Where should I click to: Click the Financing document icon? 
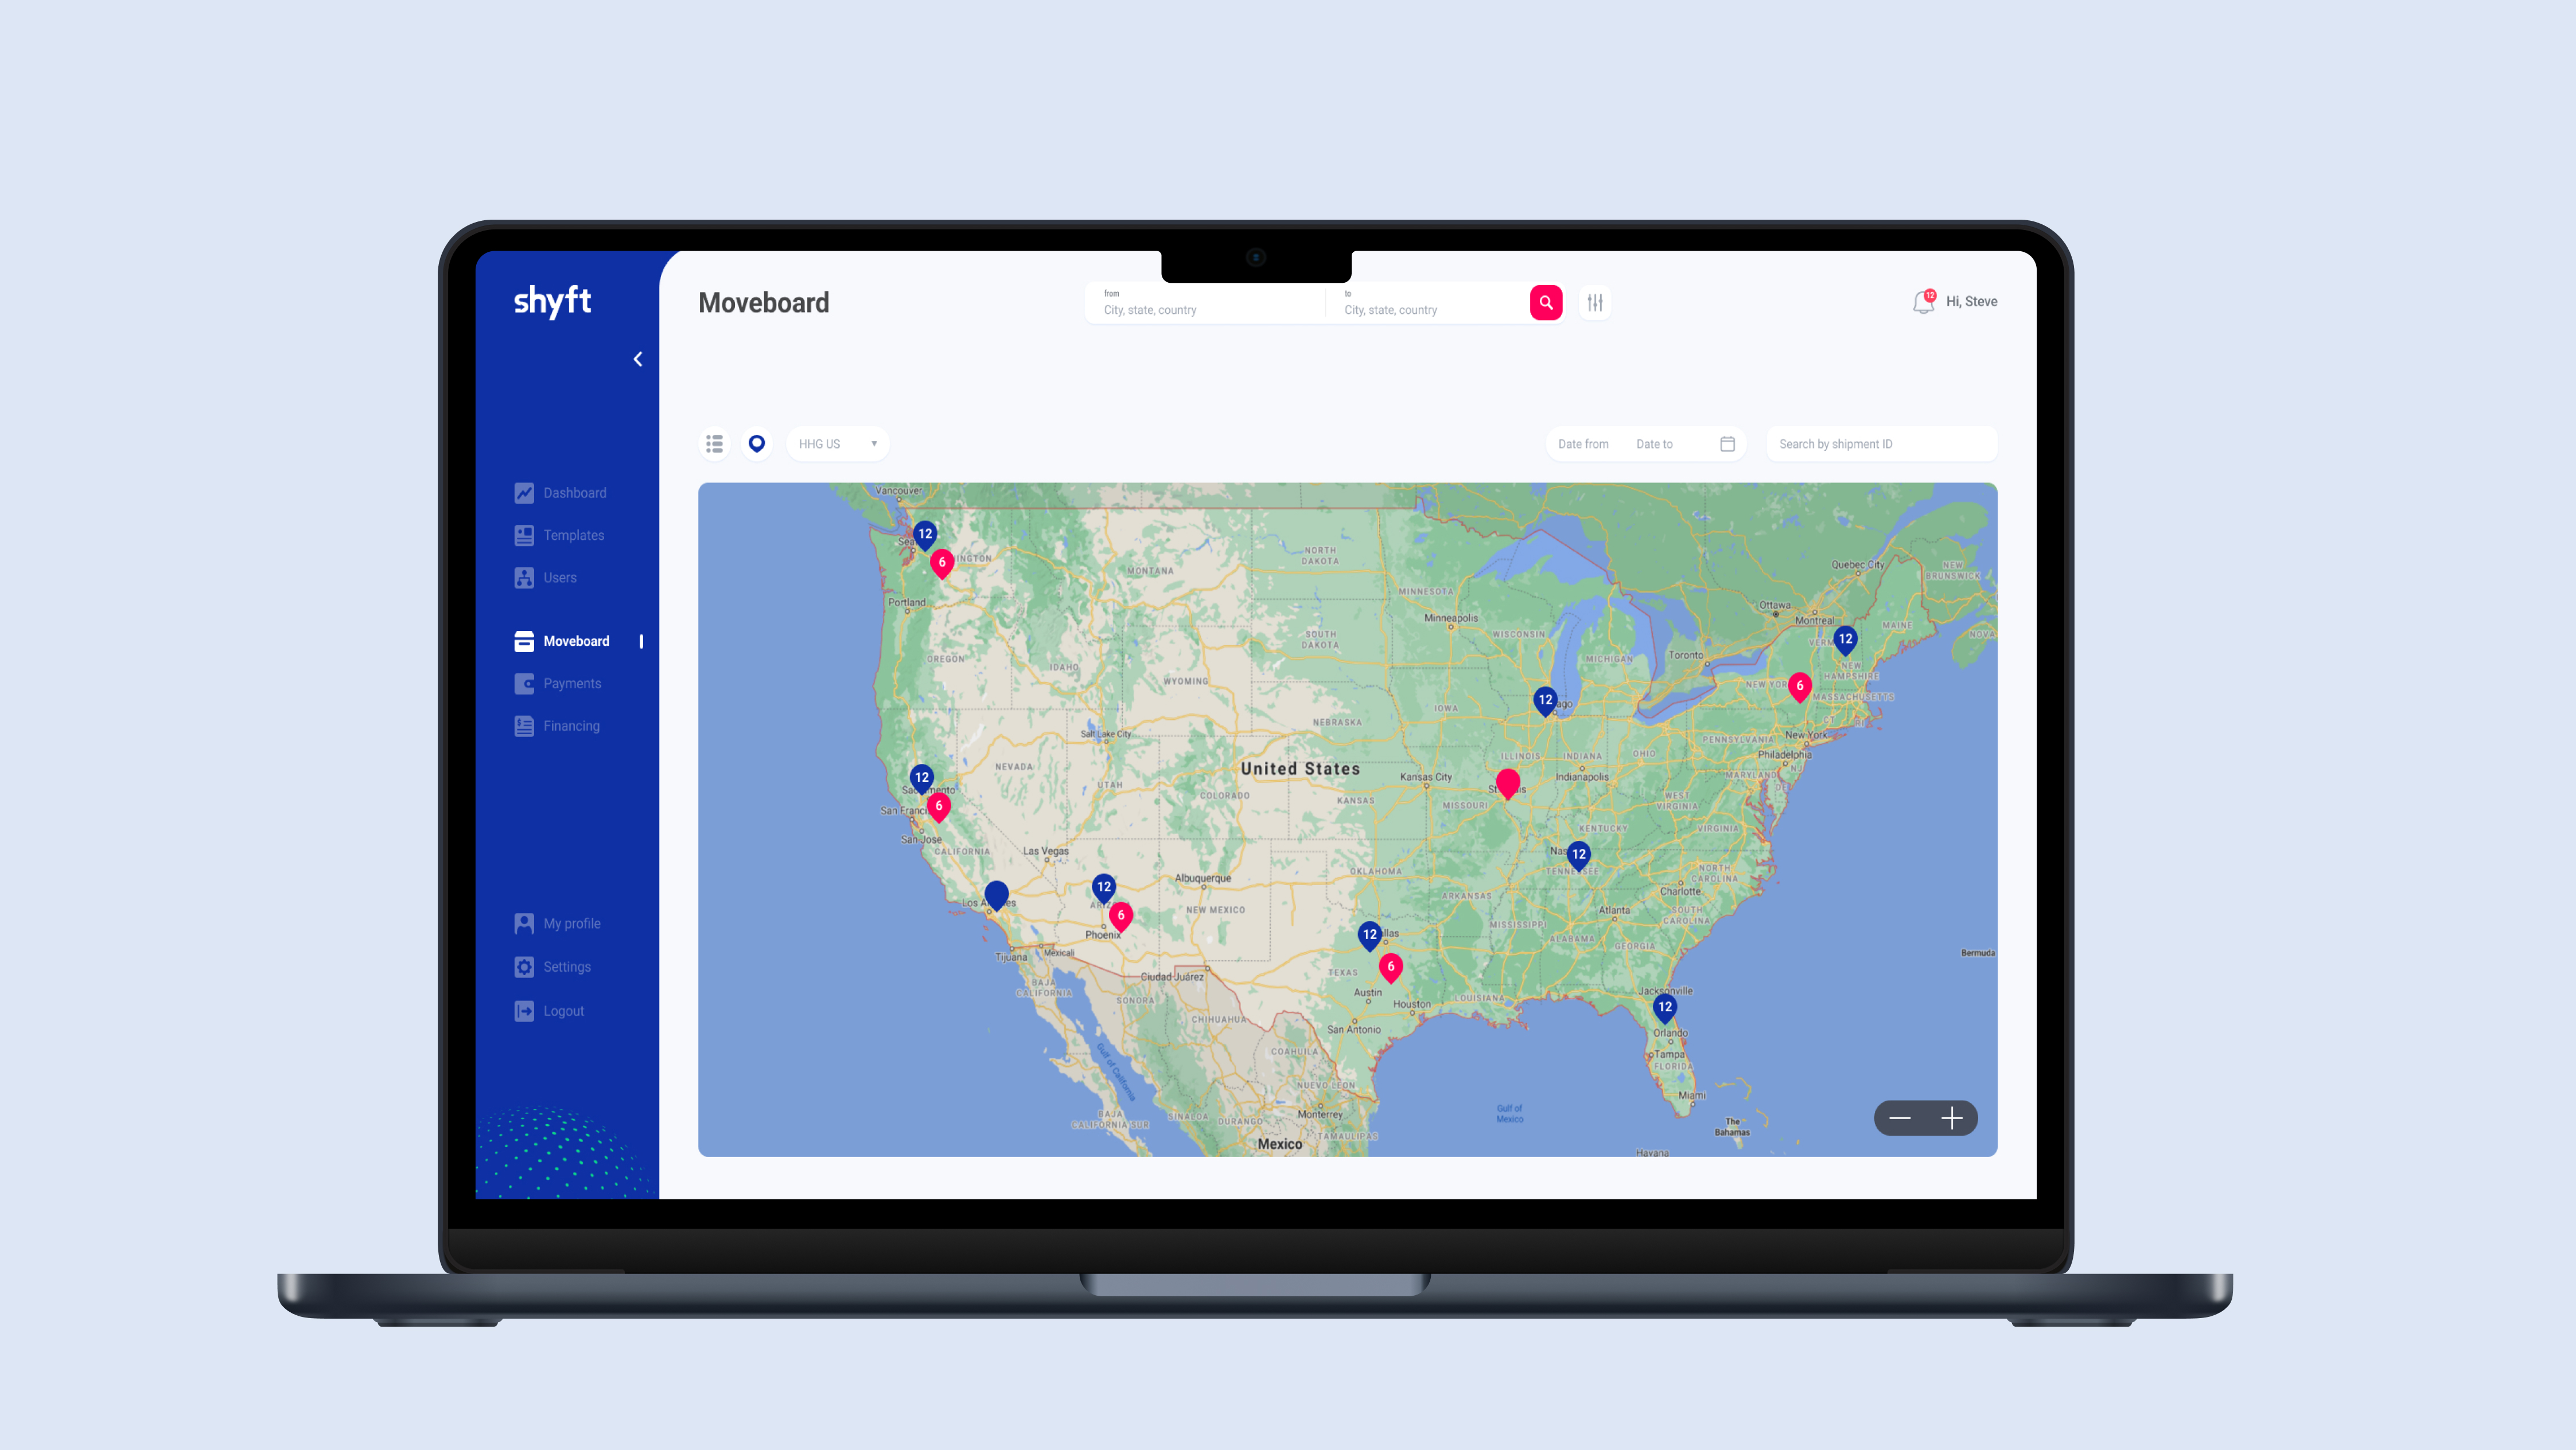point(524,726)
